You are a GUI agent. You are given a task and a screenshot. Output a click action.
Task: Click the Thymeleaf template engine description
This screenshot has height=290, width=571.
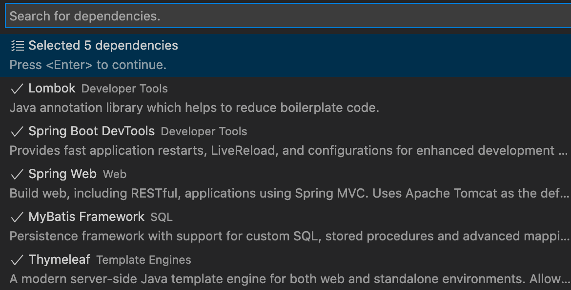click(288, 279)
